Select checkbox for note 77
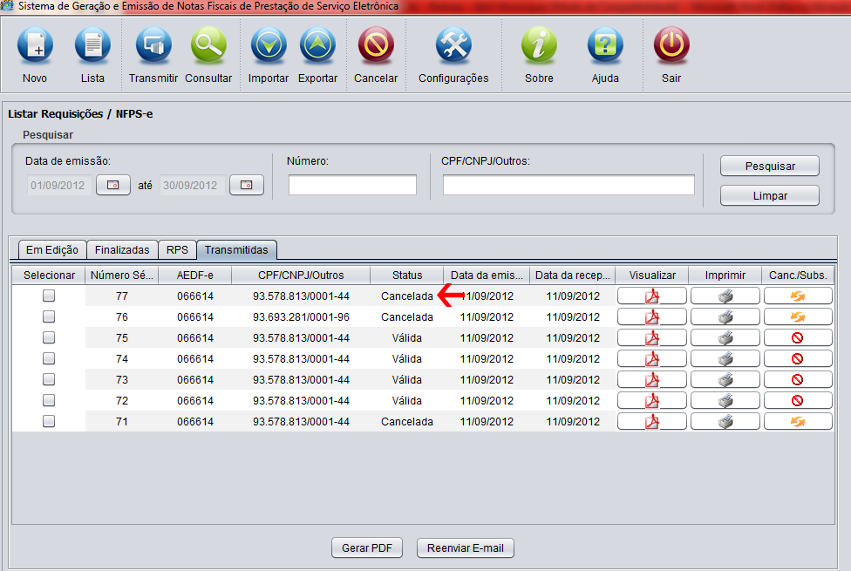851x571 pixels. pyautogui.click(x=49, y=296)
